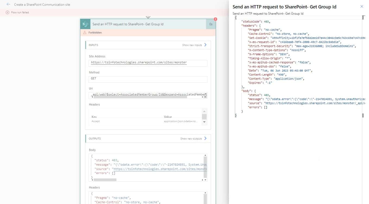Click the 0s duration label on the action
The height and width of the screenshot is (204, 369).
point(211,24)
